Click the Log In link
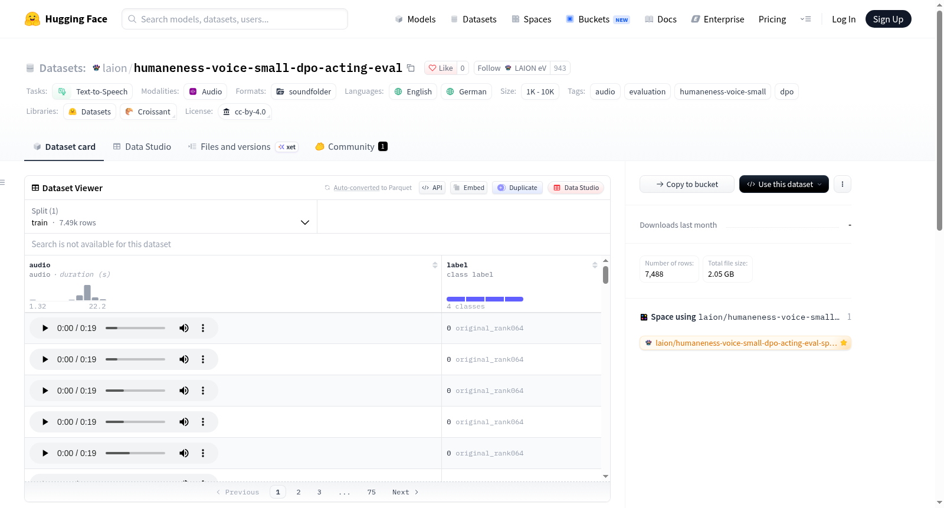944x508 pixels. tap(844, 19)
